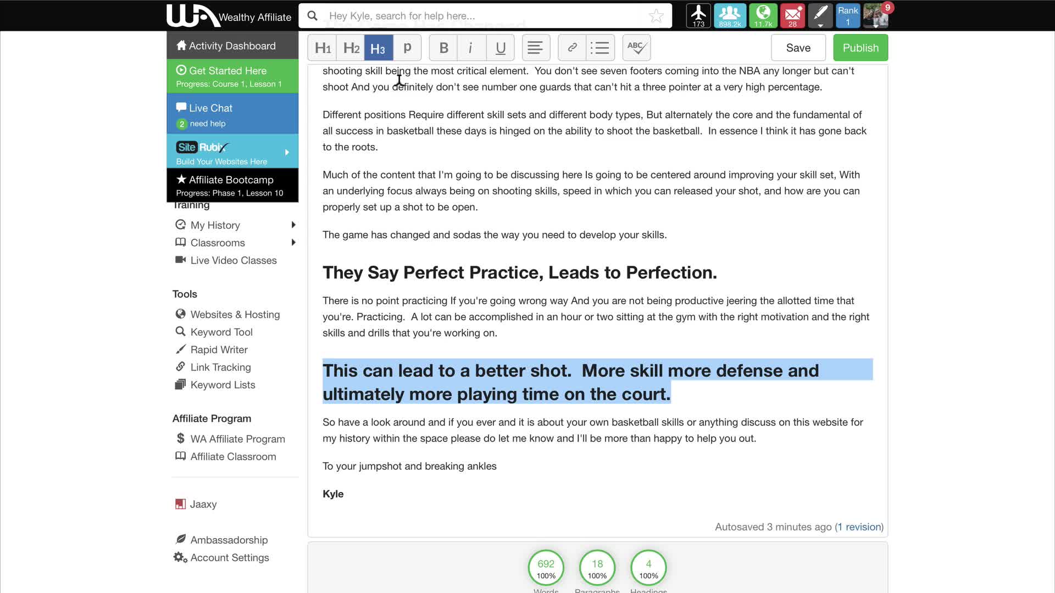
Task: Open WA Affiliate Program
Action: click(237, 439)
